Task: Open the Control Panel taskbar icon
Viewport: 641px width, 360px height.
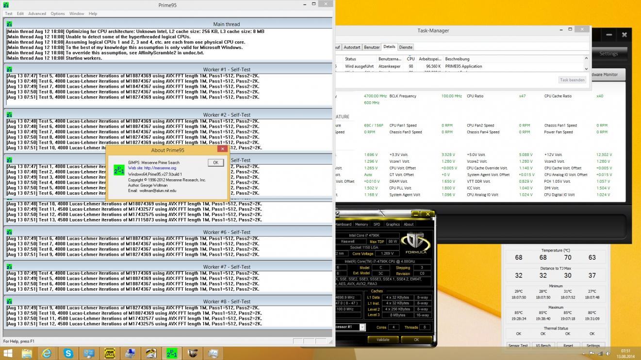Action: click(x=89, y=353)
